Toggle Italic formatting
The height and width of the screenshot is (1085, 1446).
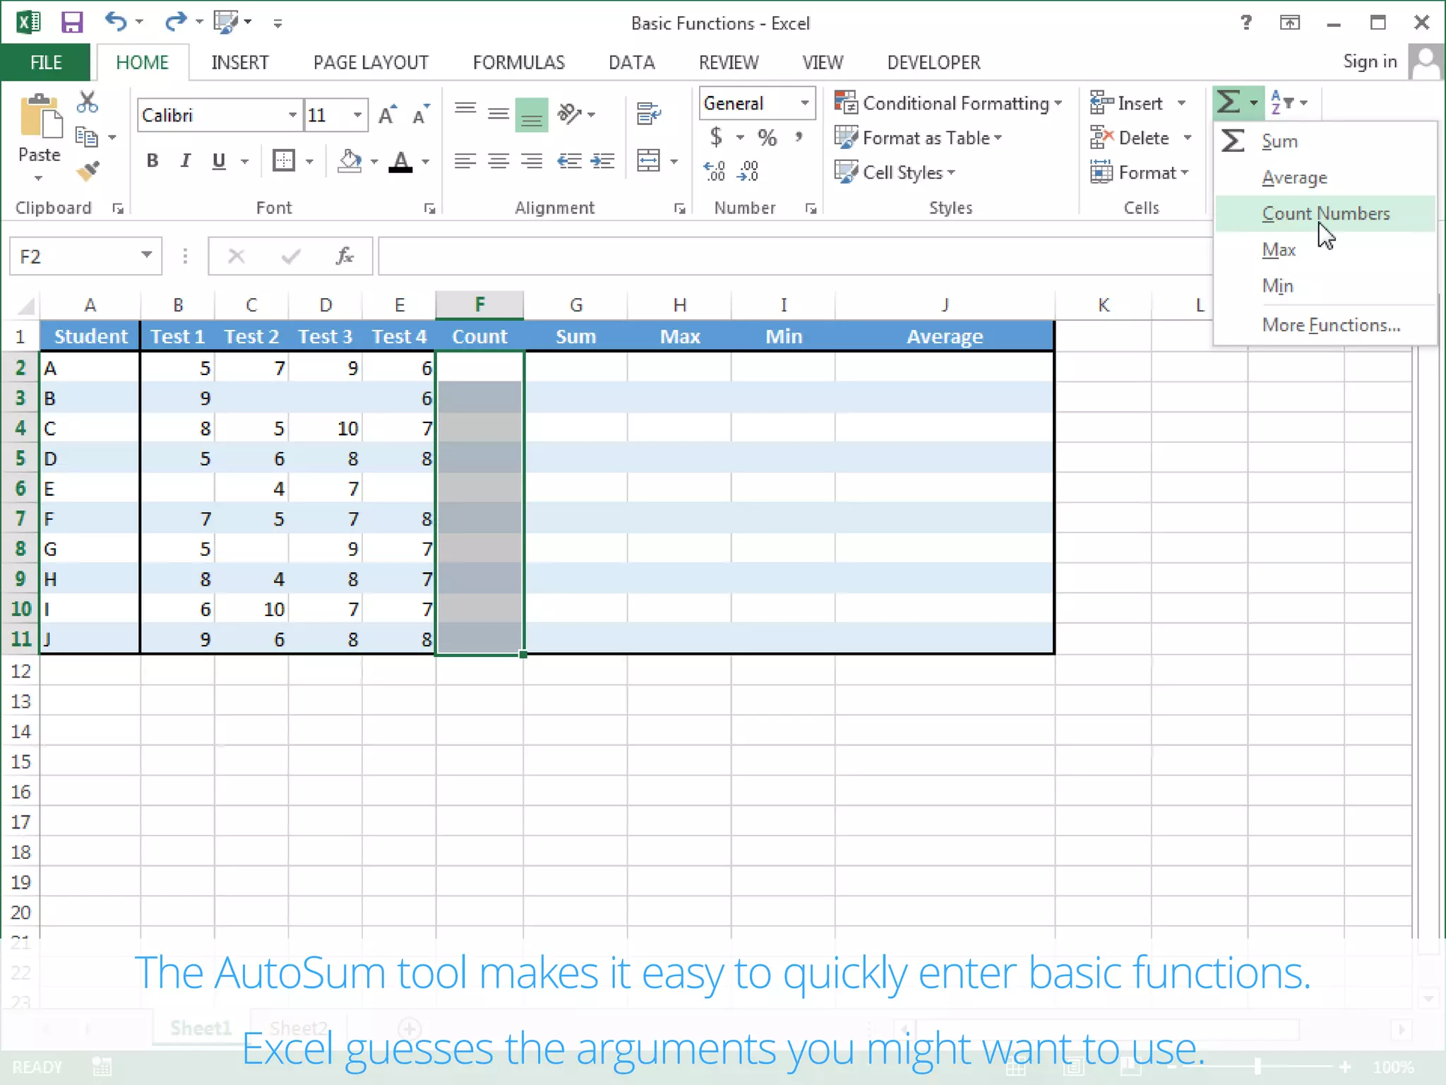pyautogui.click(x=186, y=161)
